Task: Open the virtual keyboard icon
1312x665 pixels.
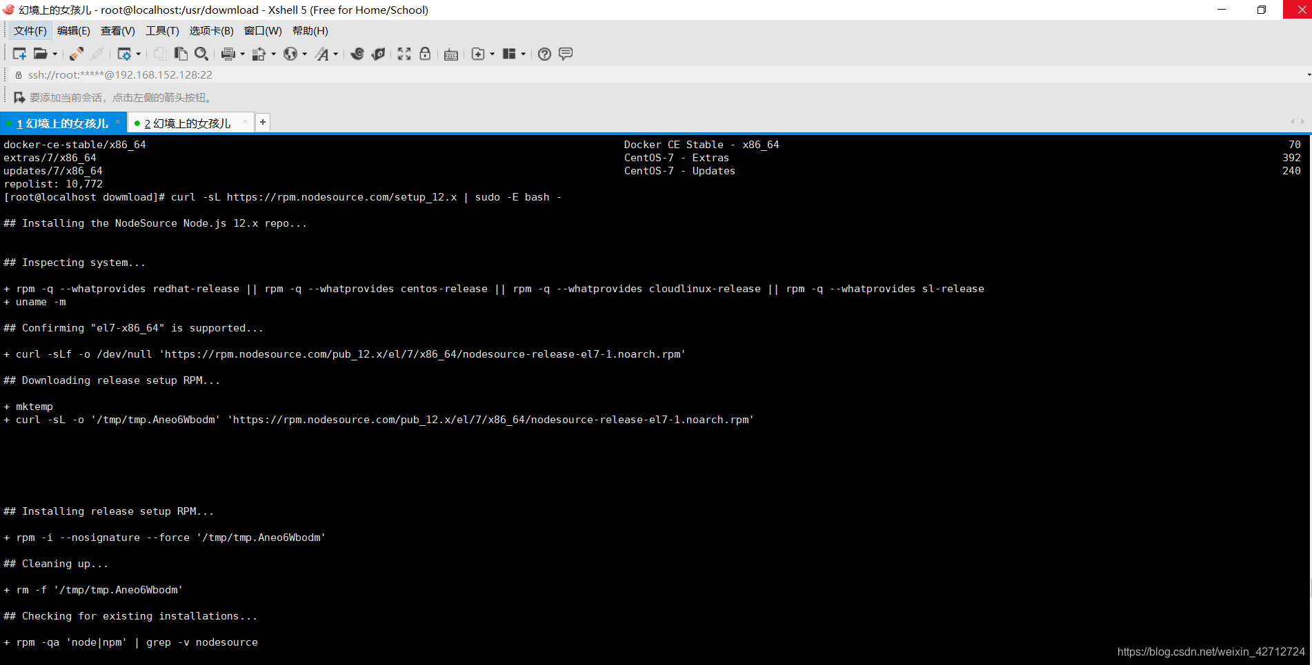Action: 451,54
